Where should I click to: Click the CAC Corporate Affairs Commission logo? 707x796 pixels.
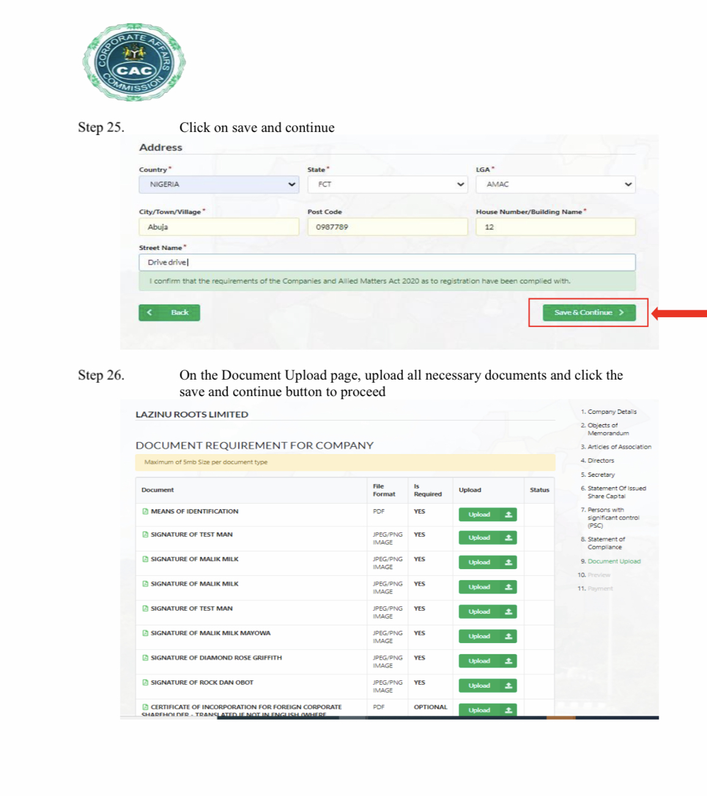point(134,62)
